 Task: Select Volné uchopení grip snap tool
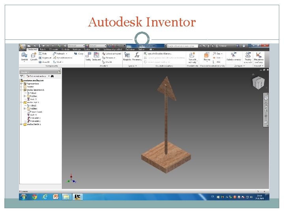pos(112,54)
